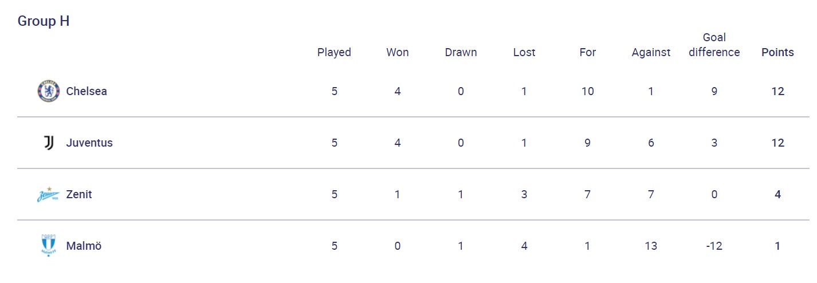Click Chelsea's points value of 12
817x283 pixels.
pos(777,91)
